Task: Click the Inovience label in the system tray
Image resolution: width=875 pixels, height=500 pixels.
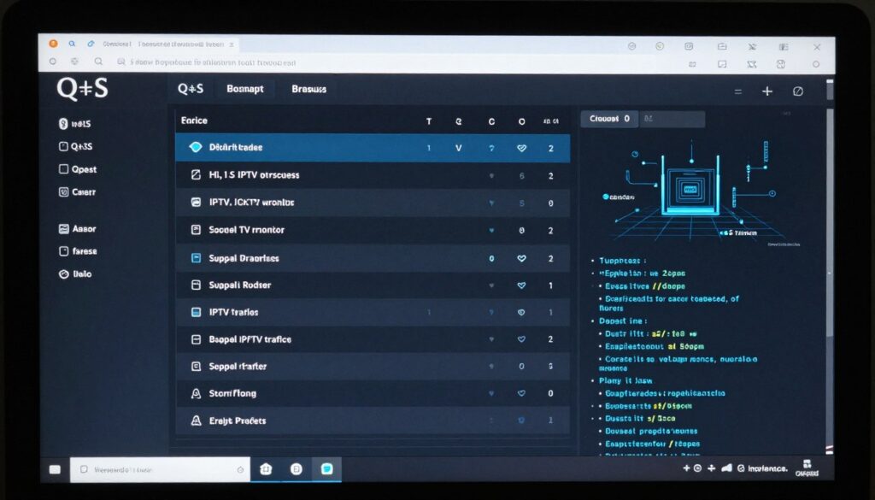Action: coord(767,468)
